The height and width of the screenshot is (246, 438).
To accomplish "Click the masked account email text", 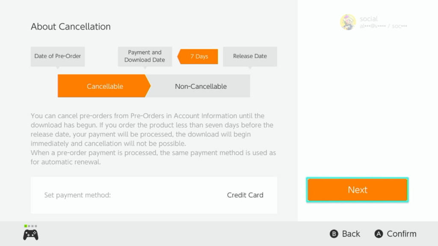I will 383,26.
